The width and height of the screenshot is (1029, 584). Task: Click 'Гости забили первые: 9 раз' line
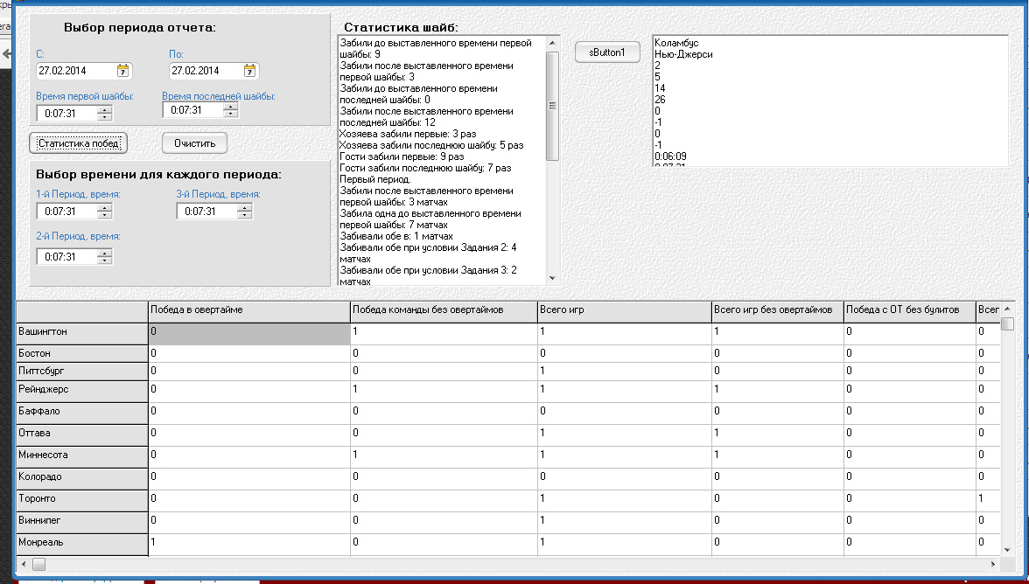pos(402,156)
